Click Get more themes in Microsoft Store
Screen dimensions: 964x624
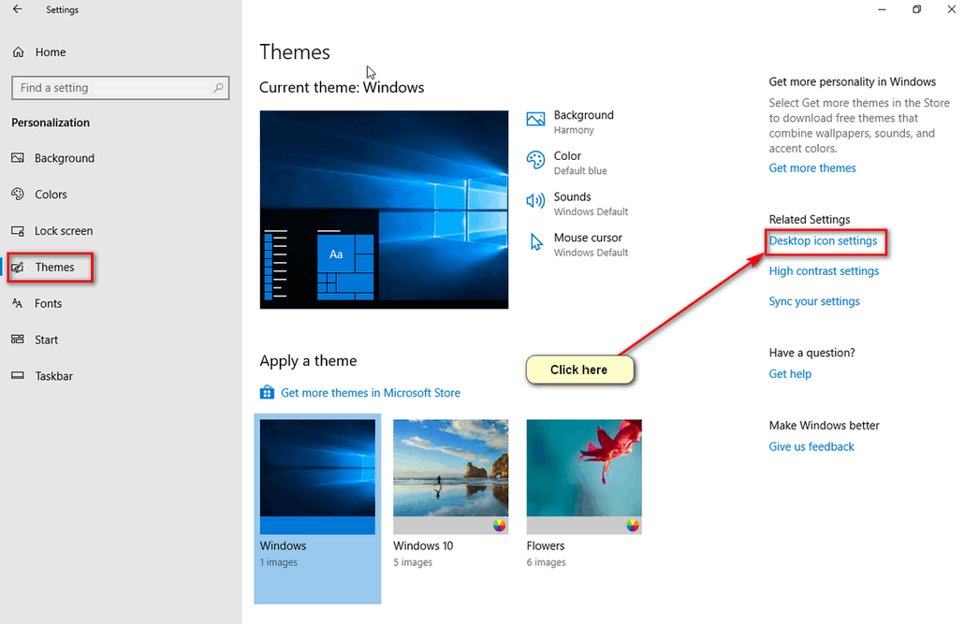(370, 392)
